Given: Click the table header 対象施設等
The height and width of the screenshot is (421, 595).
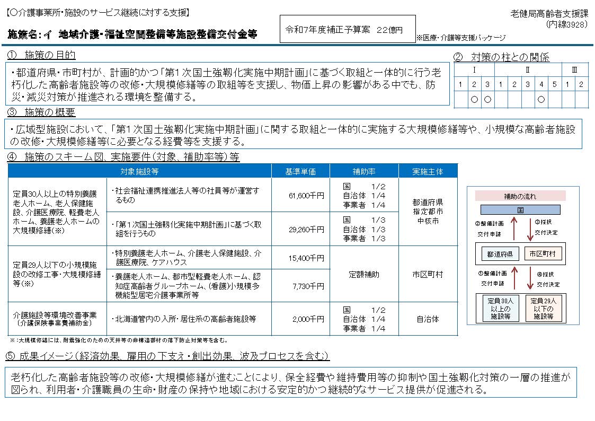Looking at the screenshot, I should [140, 171].
